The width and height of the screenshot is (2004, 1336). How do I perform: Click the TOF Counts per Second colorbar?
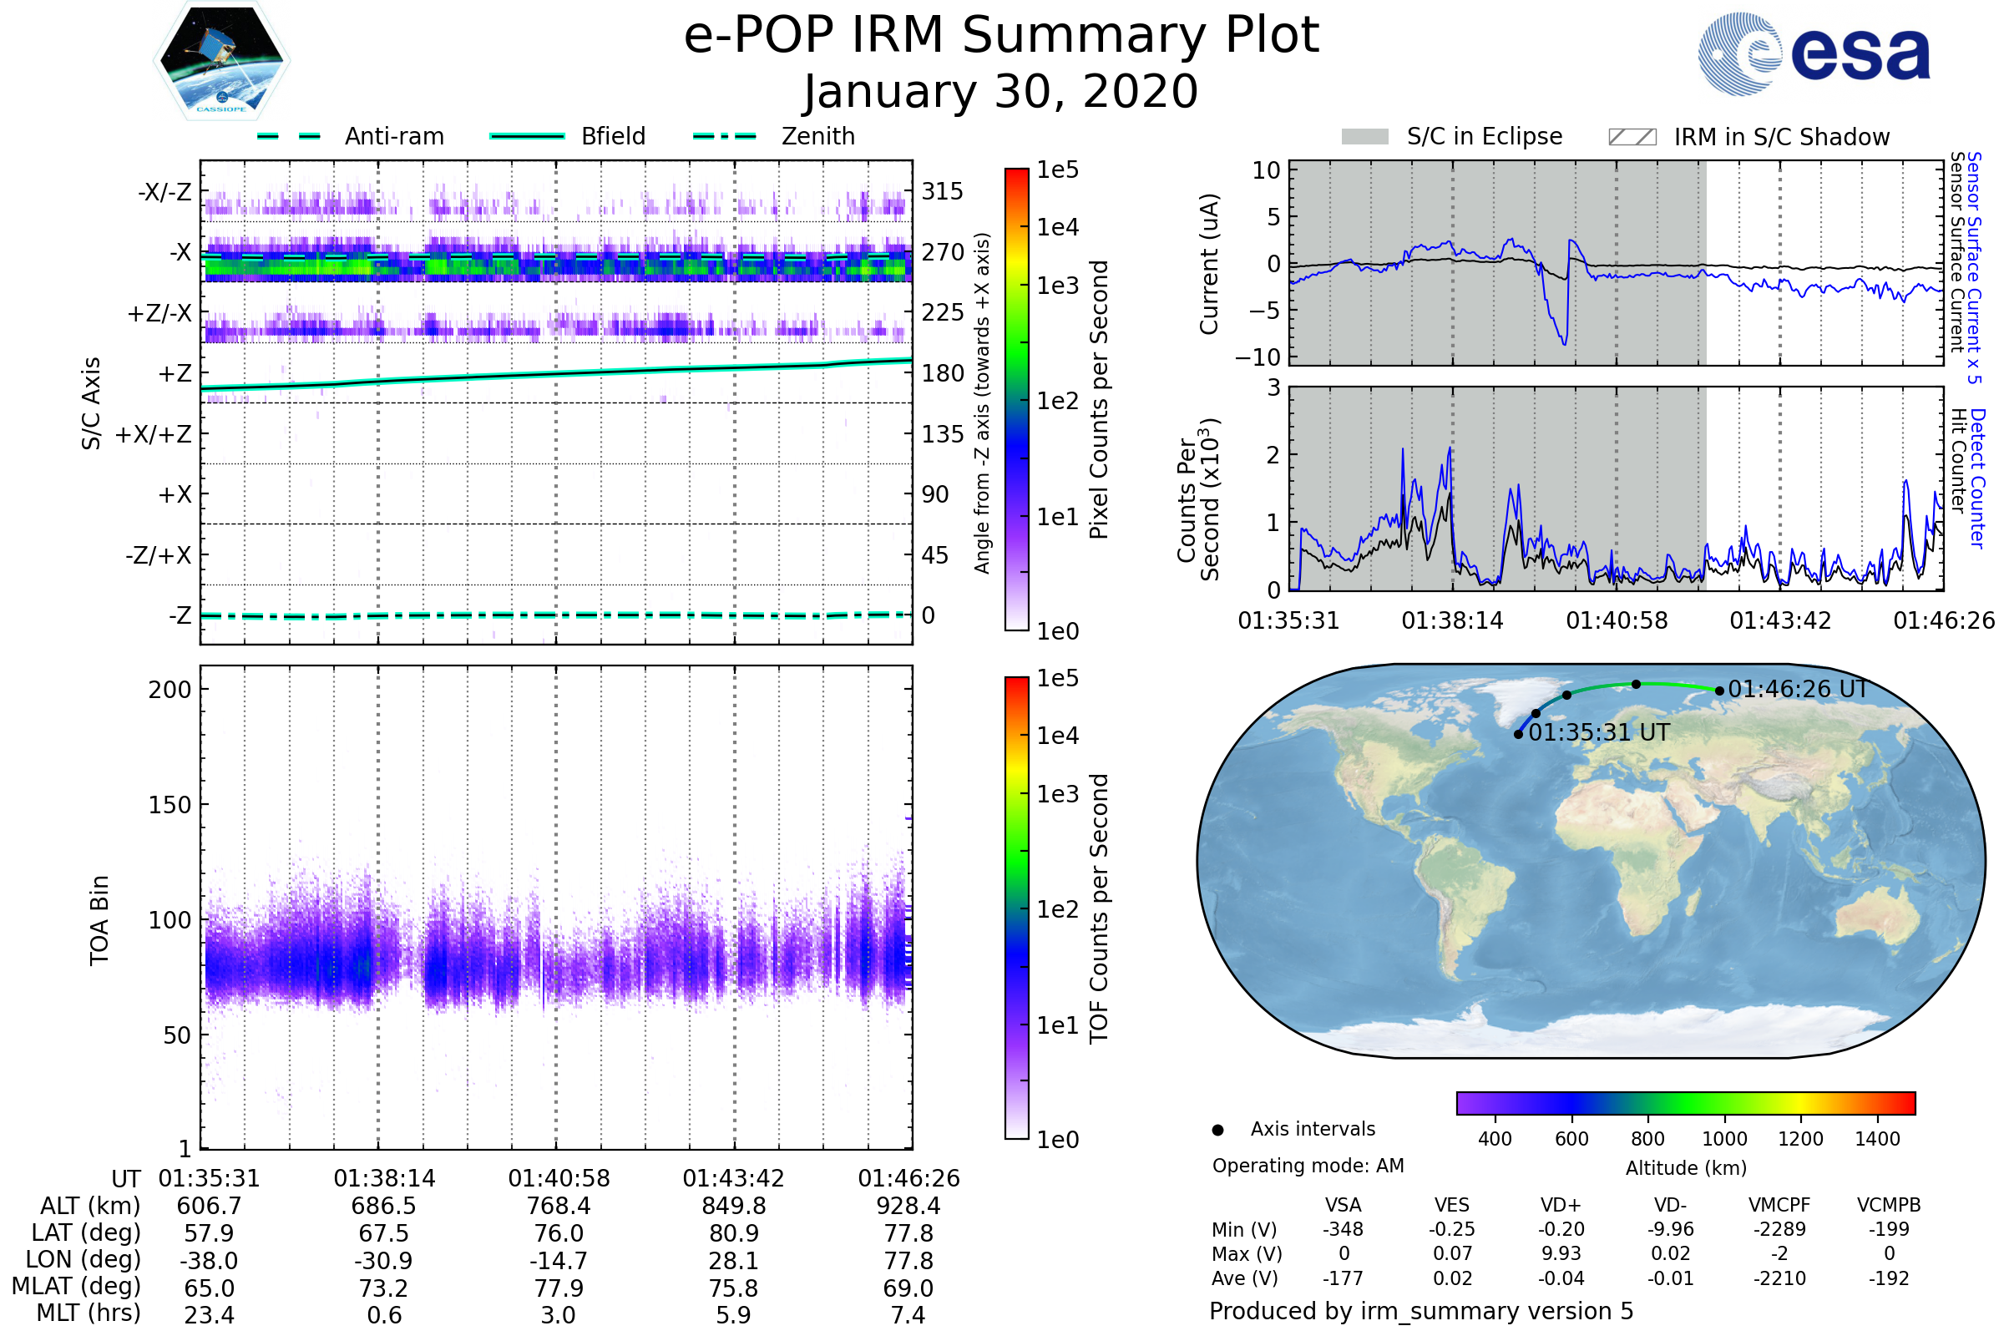(x=1016, y=908)
